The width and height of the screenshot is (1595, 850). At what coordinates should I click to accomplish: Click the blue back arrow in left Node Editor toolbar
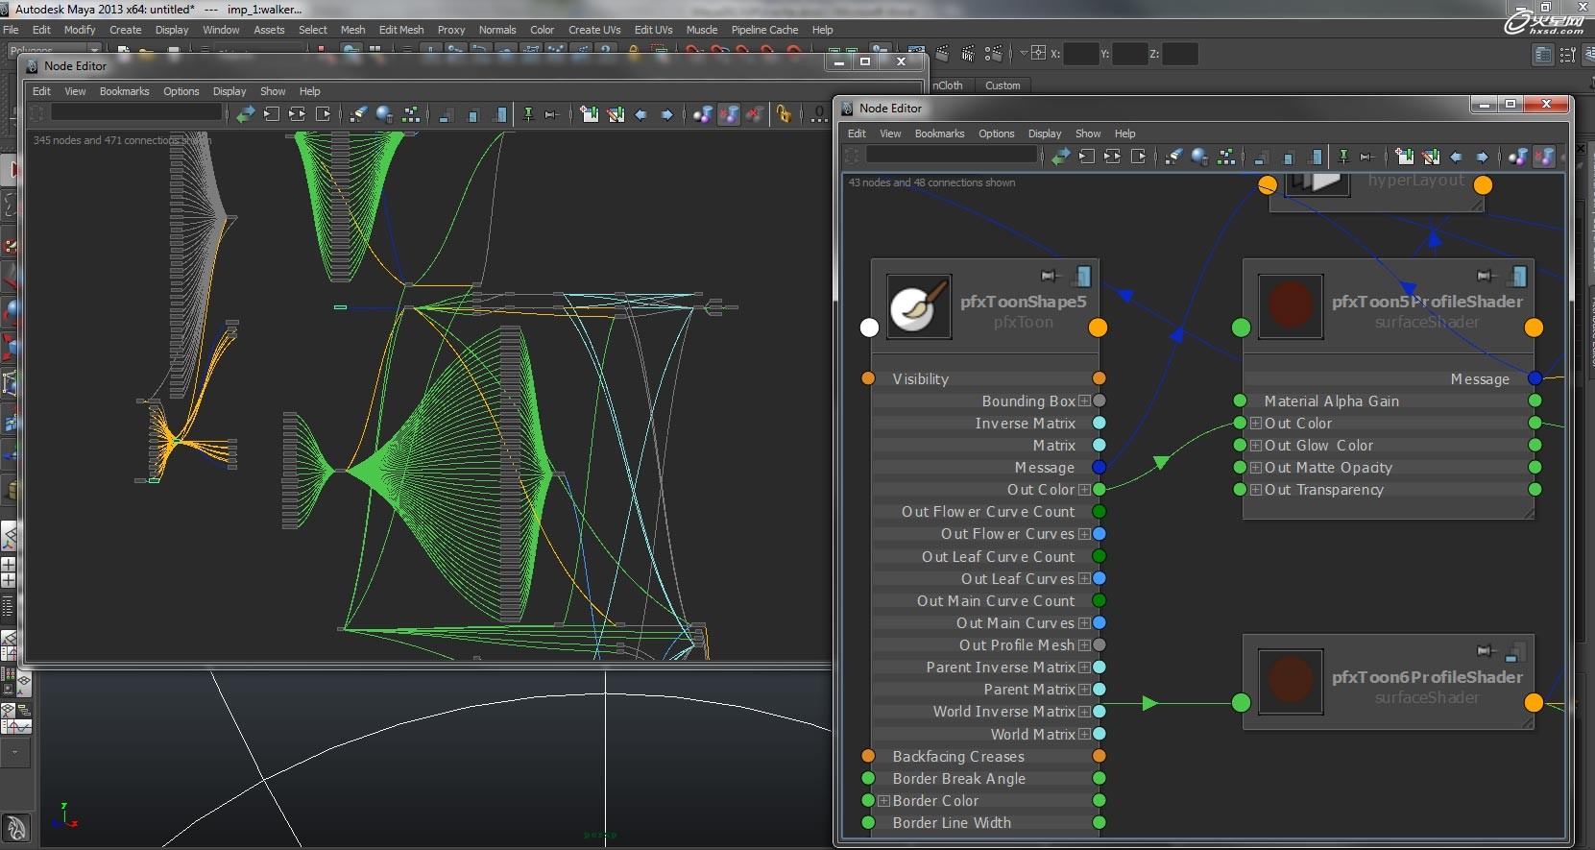[640, 114]
